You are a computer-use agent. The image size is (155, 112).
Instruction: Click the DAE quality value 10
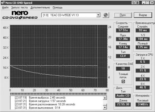[x=123, y=69]
